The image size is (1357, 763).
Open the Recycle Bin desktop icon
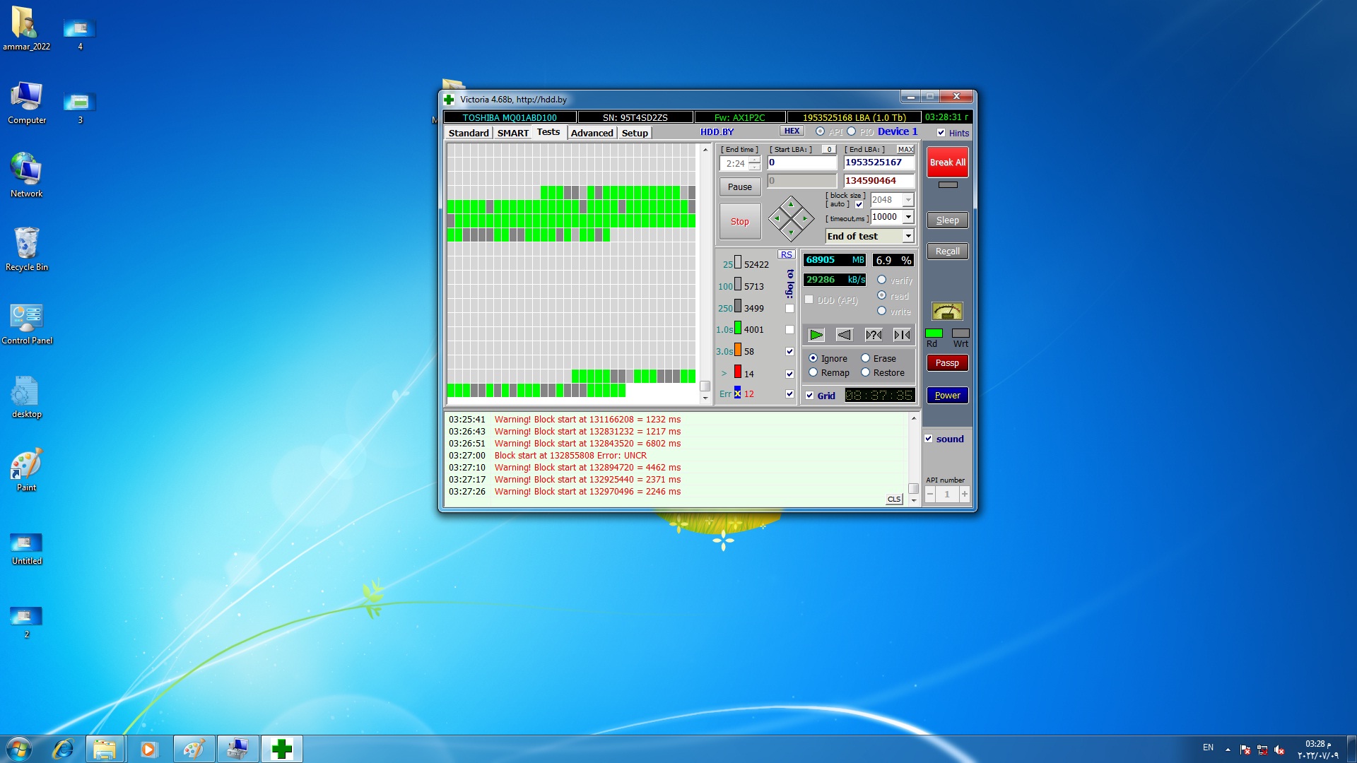pyautogui.click(x=26, y=249)
